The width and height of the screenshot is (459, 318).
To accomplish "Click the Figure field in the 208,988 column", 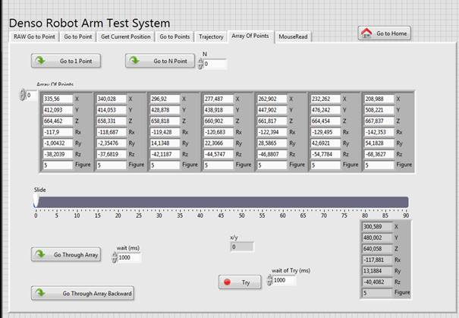I will point(379,165).
